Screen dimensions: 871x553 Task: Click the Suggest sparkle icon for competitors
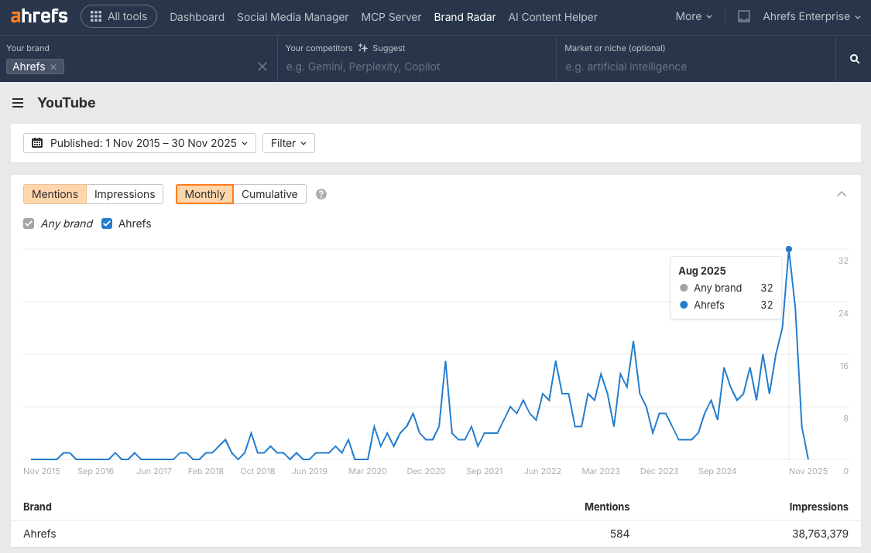click(364, 47)
